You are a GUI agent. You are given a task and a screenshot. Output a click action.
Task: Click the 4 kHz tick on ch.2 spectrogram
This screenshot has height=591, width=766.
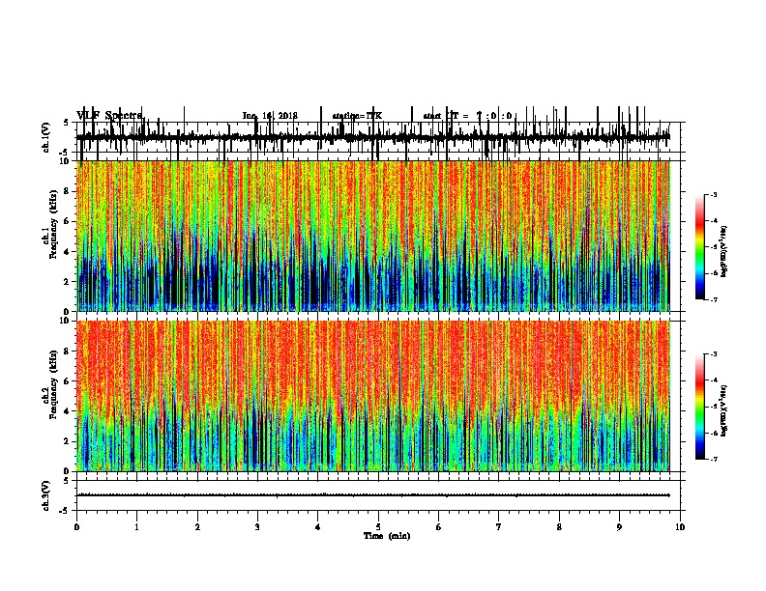[68, 411]
